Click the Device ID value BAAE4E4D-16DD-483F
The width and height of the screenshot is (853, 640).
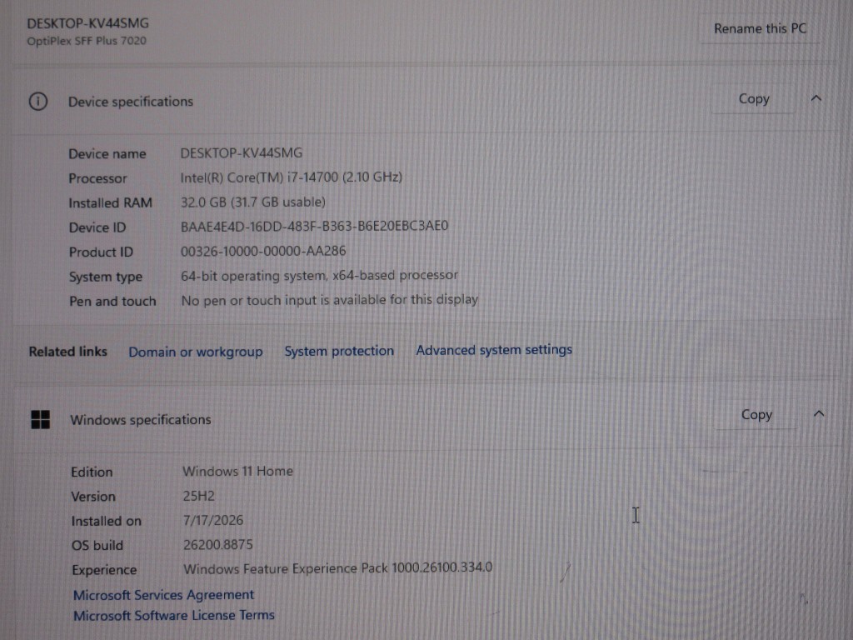point(314,227)
